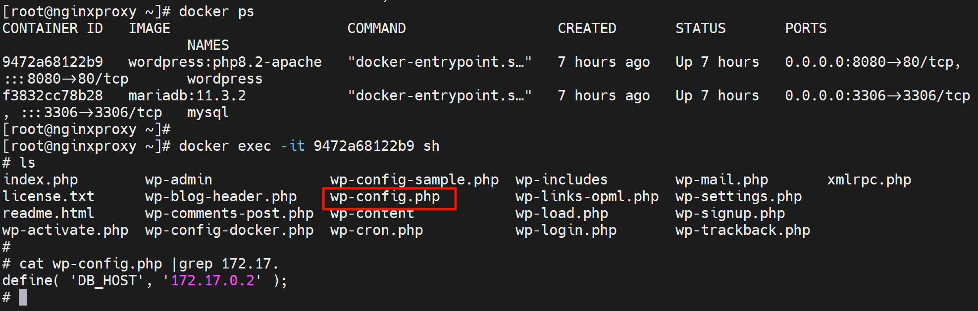
Task: Click the wp-trackback.php file name
Action: pos(742,230)
